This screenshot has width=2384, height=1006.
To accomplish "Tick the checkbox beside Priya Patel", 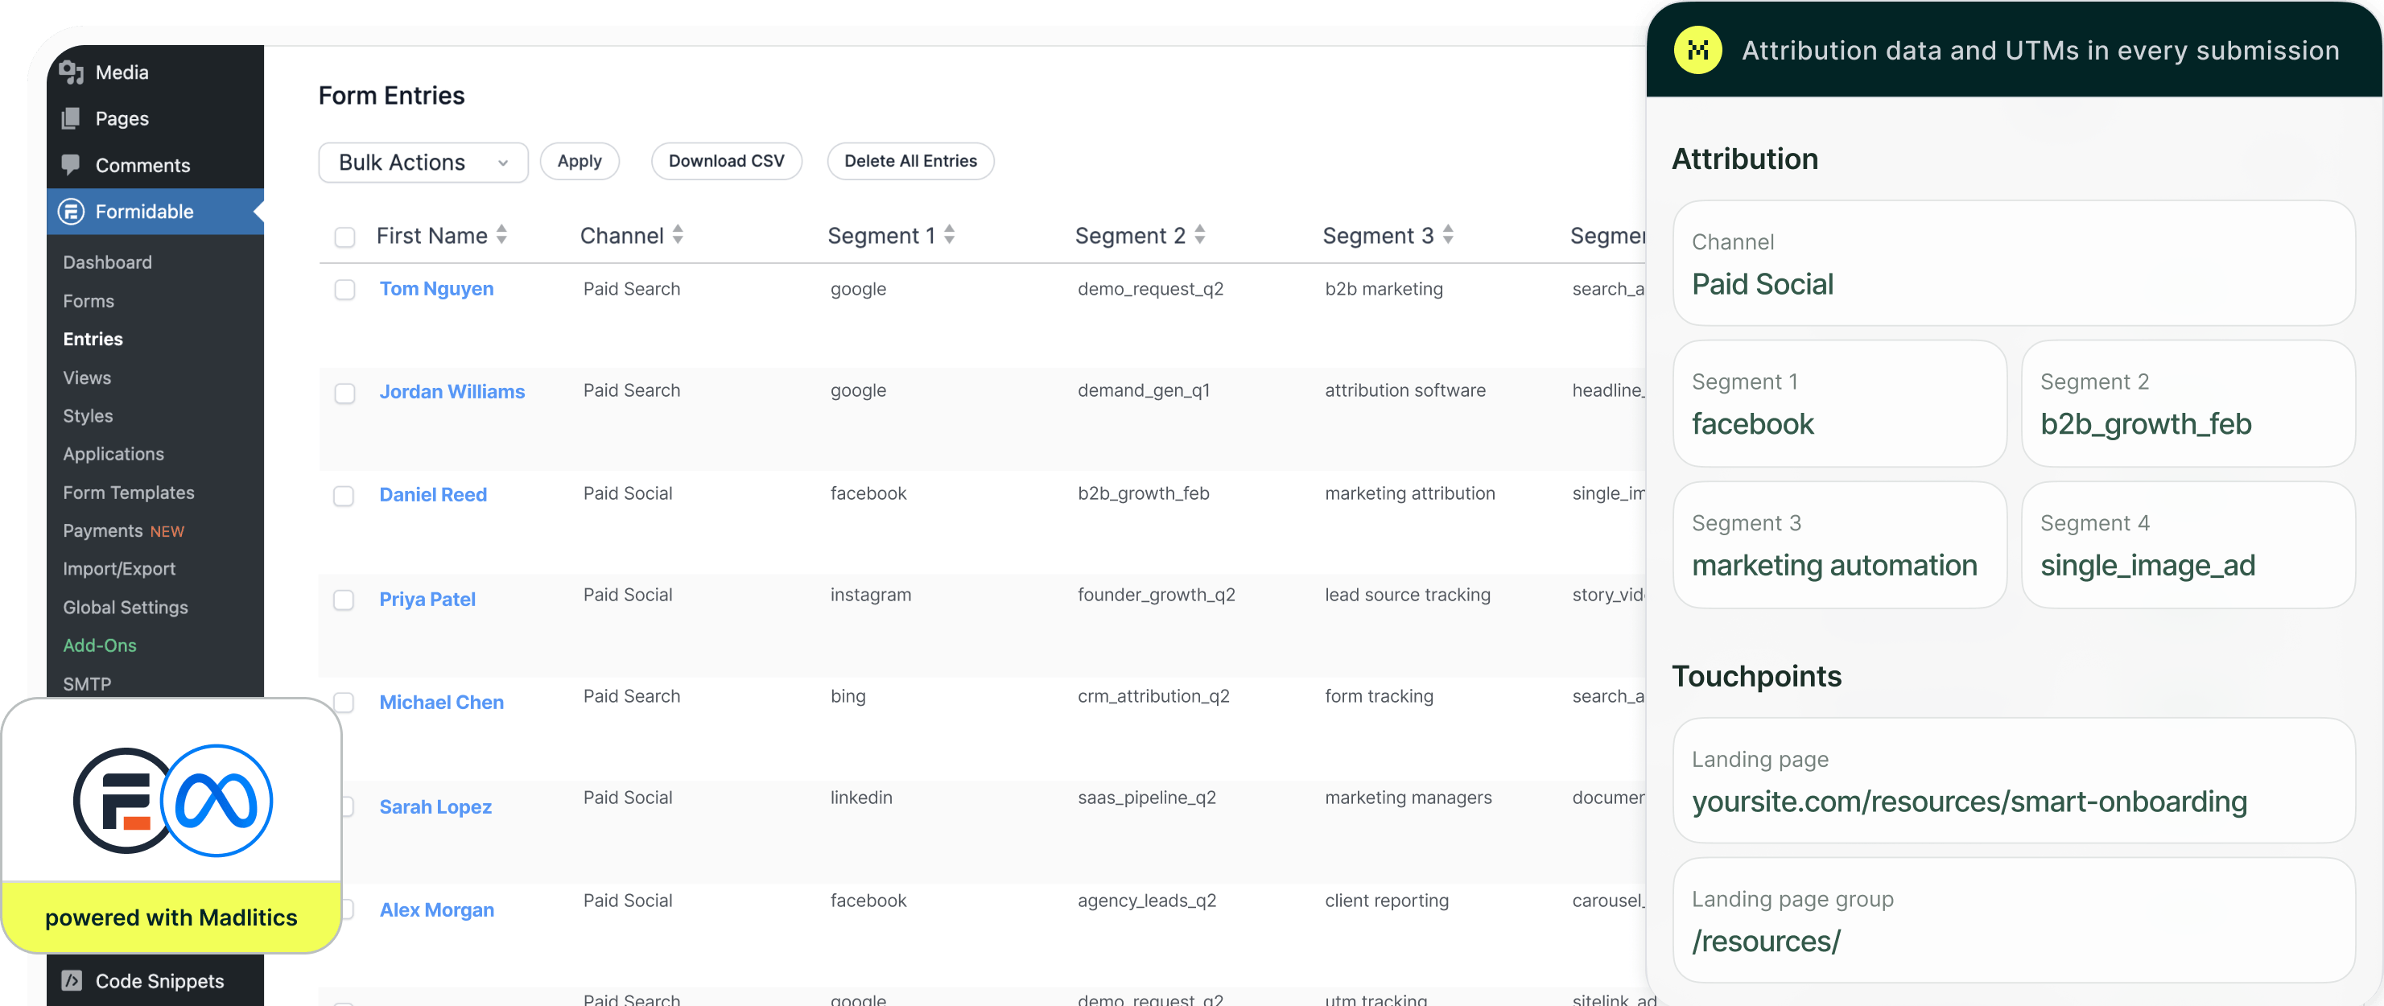I will click(344, 600).
